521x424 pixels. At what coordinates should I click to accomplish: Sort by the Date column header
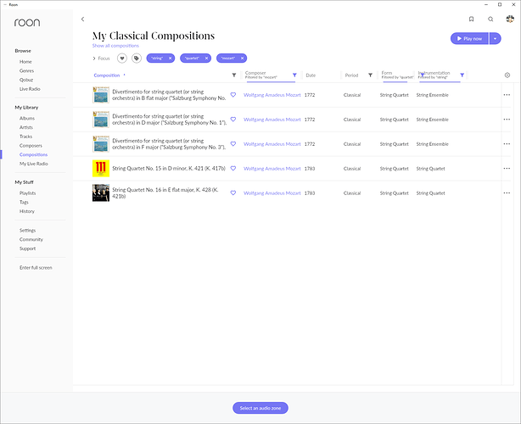[311, 75]
